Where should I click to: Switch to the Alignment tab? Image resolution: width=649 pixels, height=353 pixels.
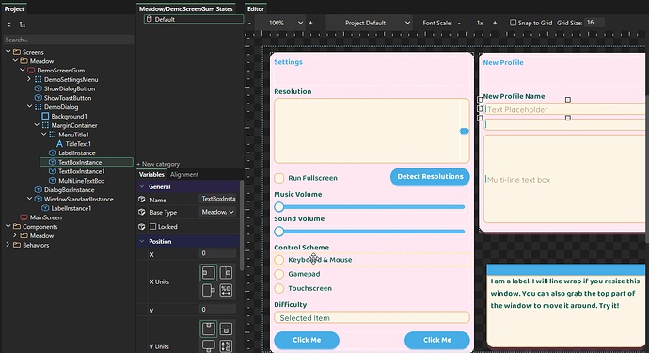click(184, 175)
